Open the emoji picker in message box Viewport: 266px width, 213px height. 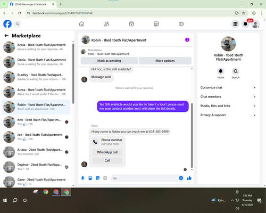coord(181,178)
